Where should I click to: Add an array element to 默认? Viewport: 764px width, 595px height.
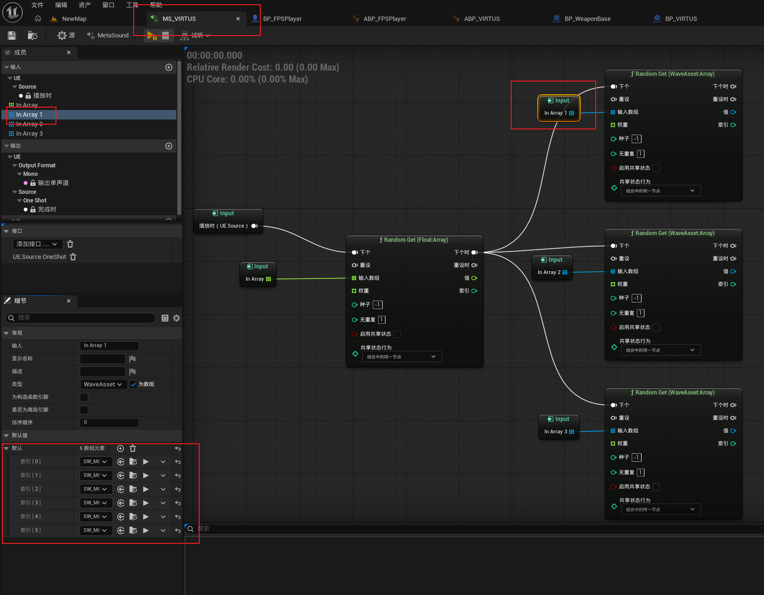coord(120,449)
